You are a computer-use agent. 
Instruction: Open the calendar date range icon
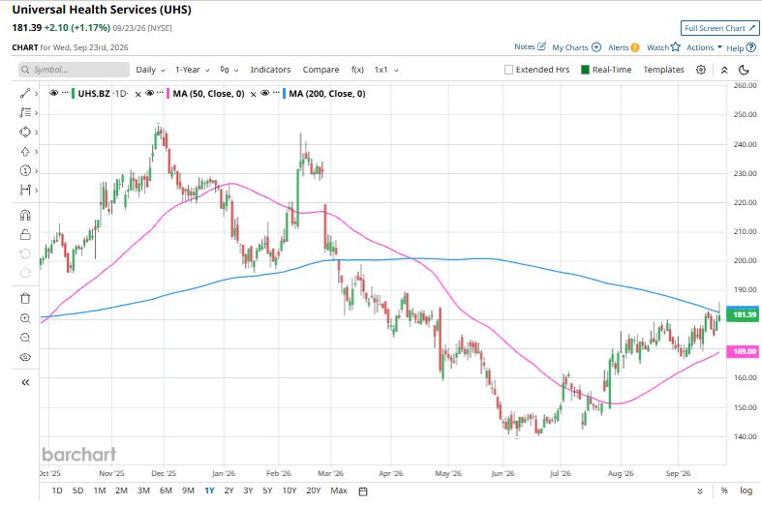point(362,490)
